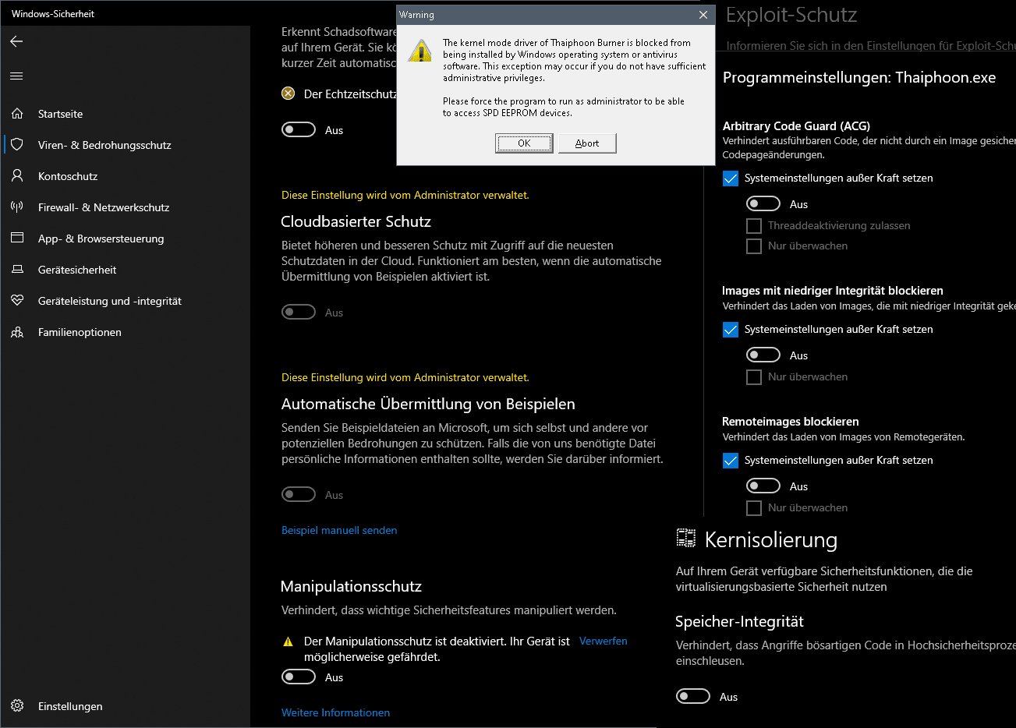Select Viren- & Bedrohungsschutz in the sidebar
Image resolution: width=1016 pixels, height=728 pixels.
104,145
